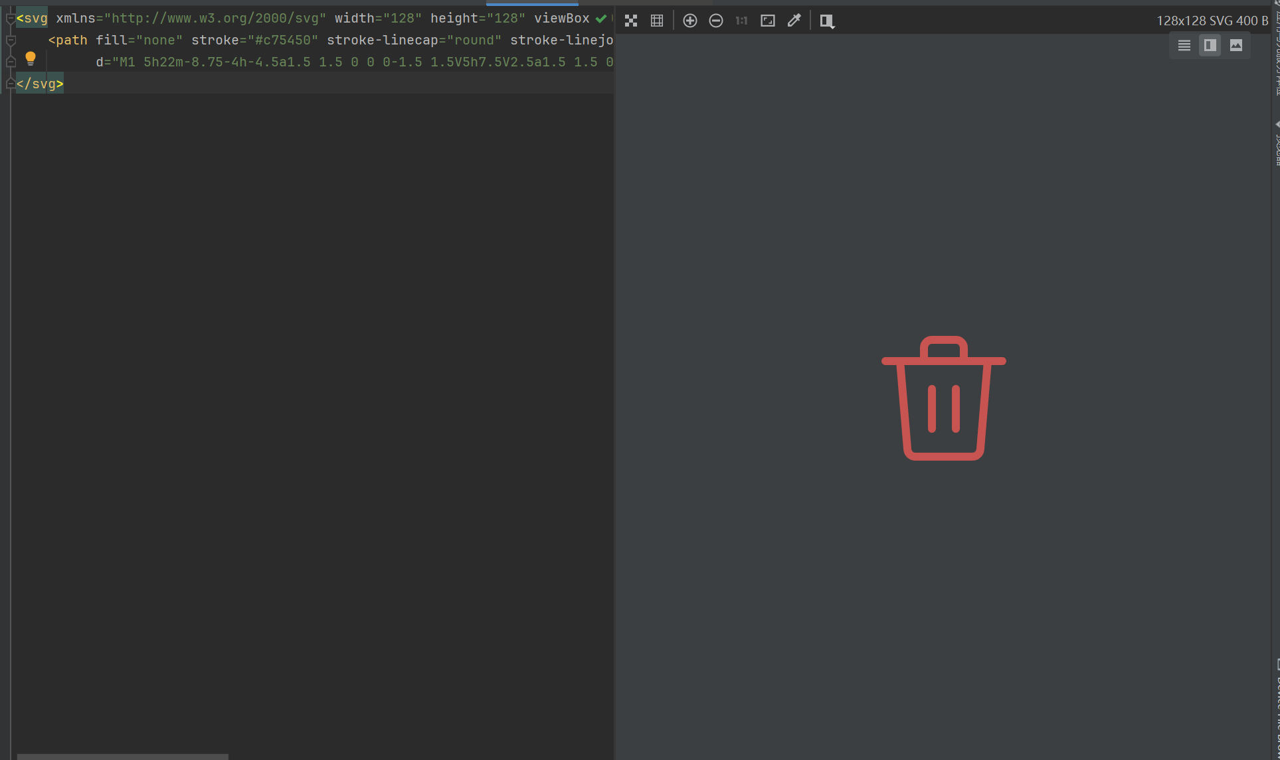Toggle fold at the closing svg tag
This screenshot has height=760, width=1280.
tap(11, 84)
